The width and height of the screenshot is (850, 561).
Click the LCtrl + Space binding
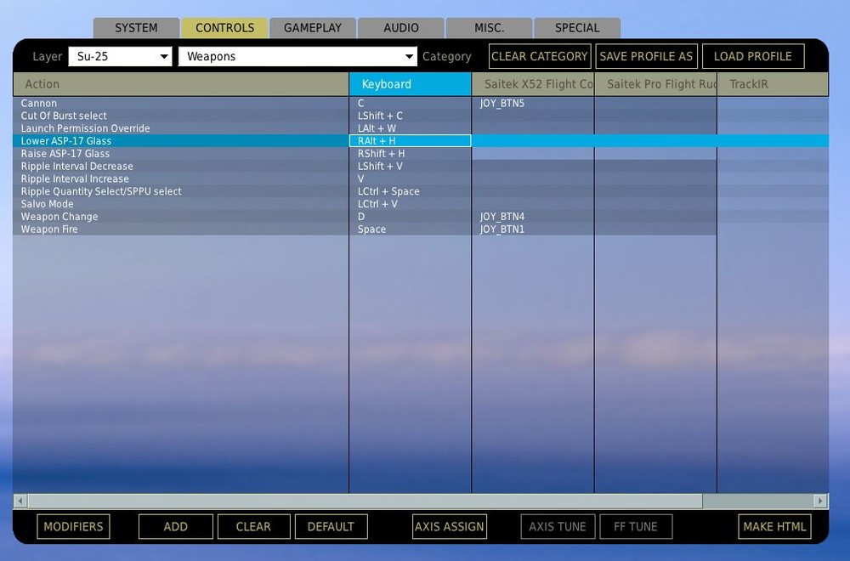click(x=411, y=191)
